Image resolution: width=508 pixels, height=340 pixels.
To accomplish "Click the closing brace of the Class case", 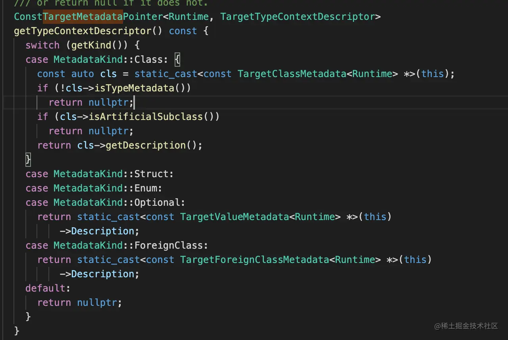I will point(28,160).
